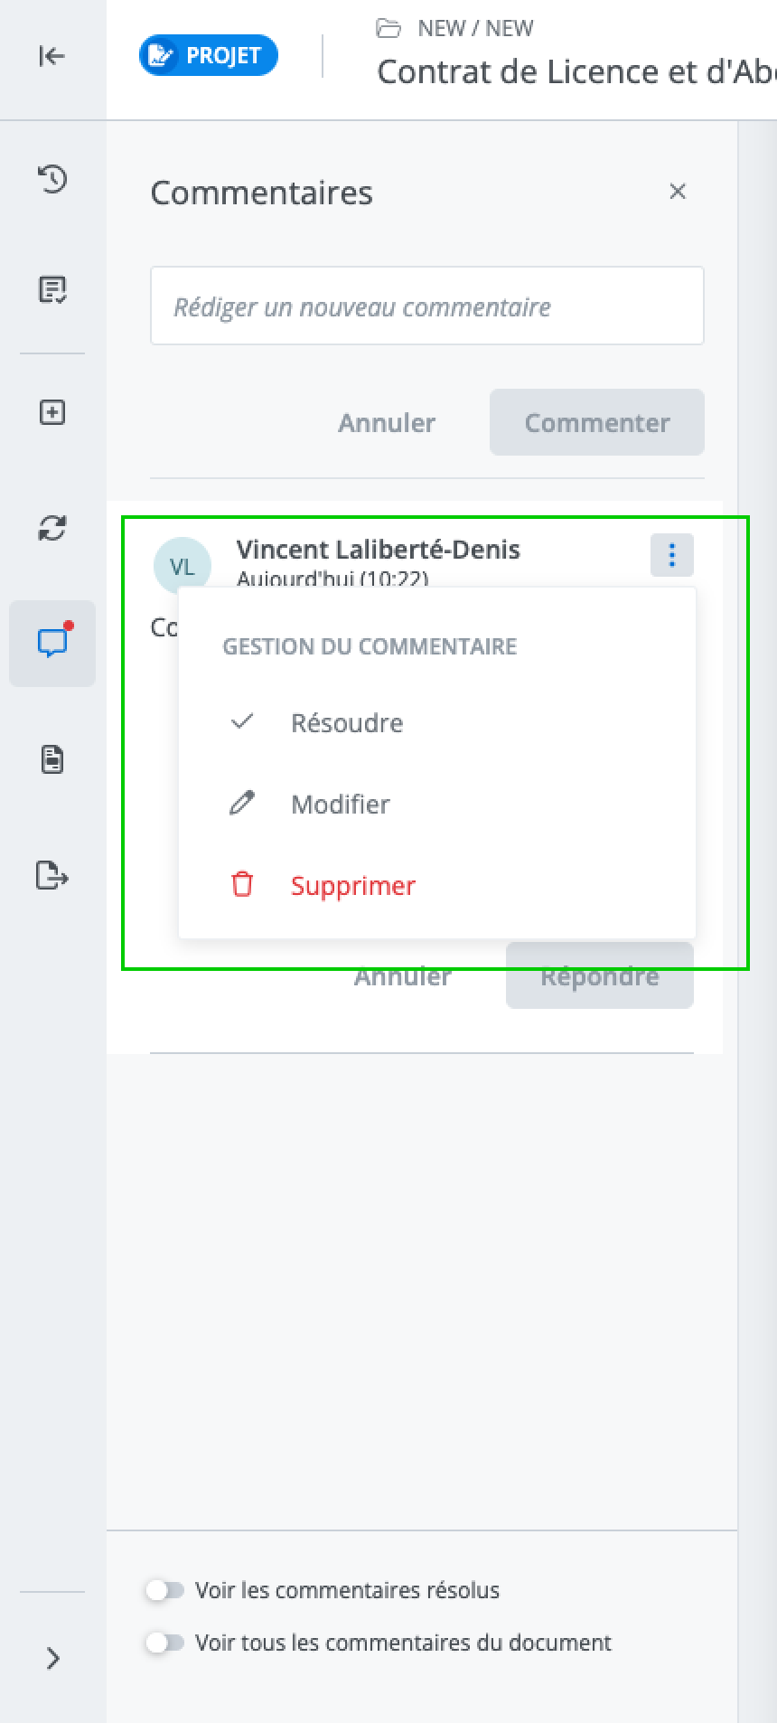Expand the sidebar with bottom chevron
Viewport: 777px width, 1723px height.
(52, 1658)
